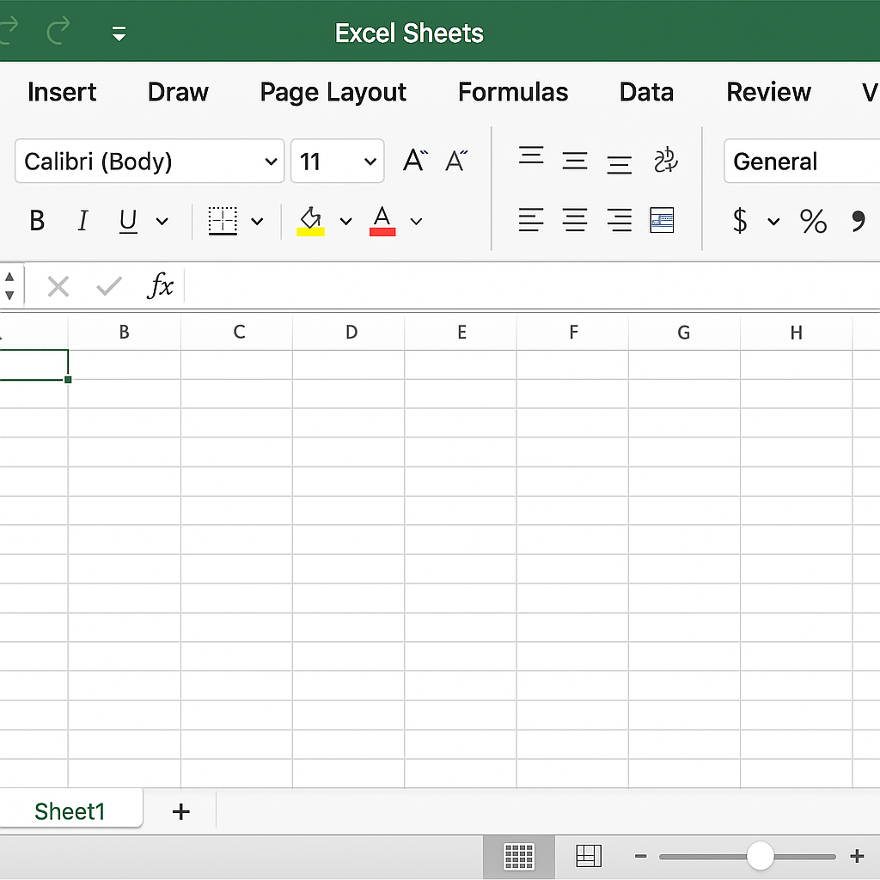The height and width of the screenshot is (880, 880).
Task: Open the borders dropdown arrow
Action: pyautogui.click(x=257, y=221)
